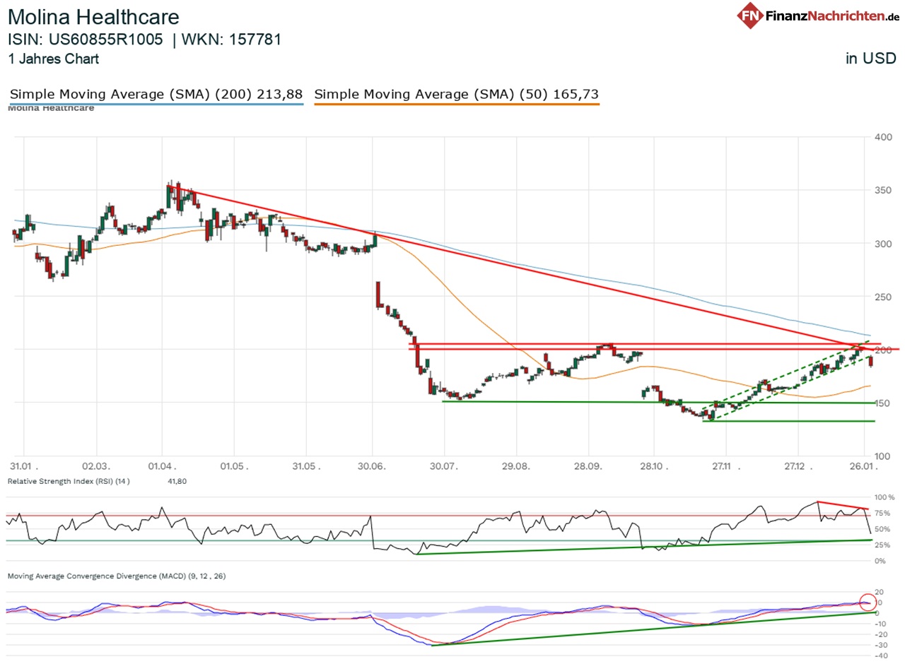The width and height of the screenshot is (905, 664).
Task: Click the RSI value reading 41,80
Action: [175, 481]
